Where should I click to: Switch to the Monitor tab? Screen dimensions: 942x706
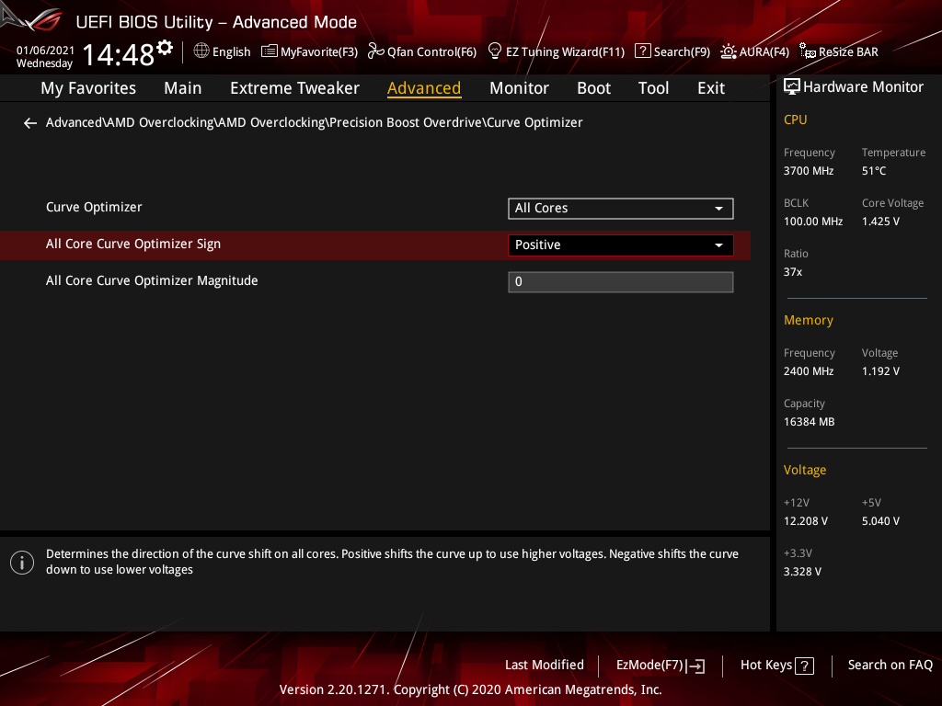(x=519, y=88)
